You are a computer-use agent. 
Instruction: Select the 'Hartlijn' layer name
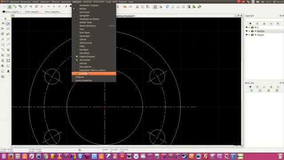pos(260,31)
